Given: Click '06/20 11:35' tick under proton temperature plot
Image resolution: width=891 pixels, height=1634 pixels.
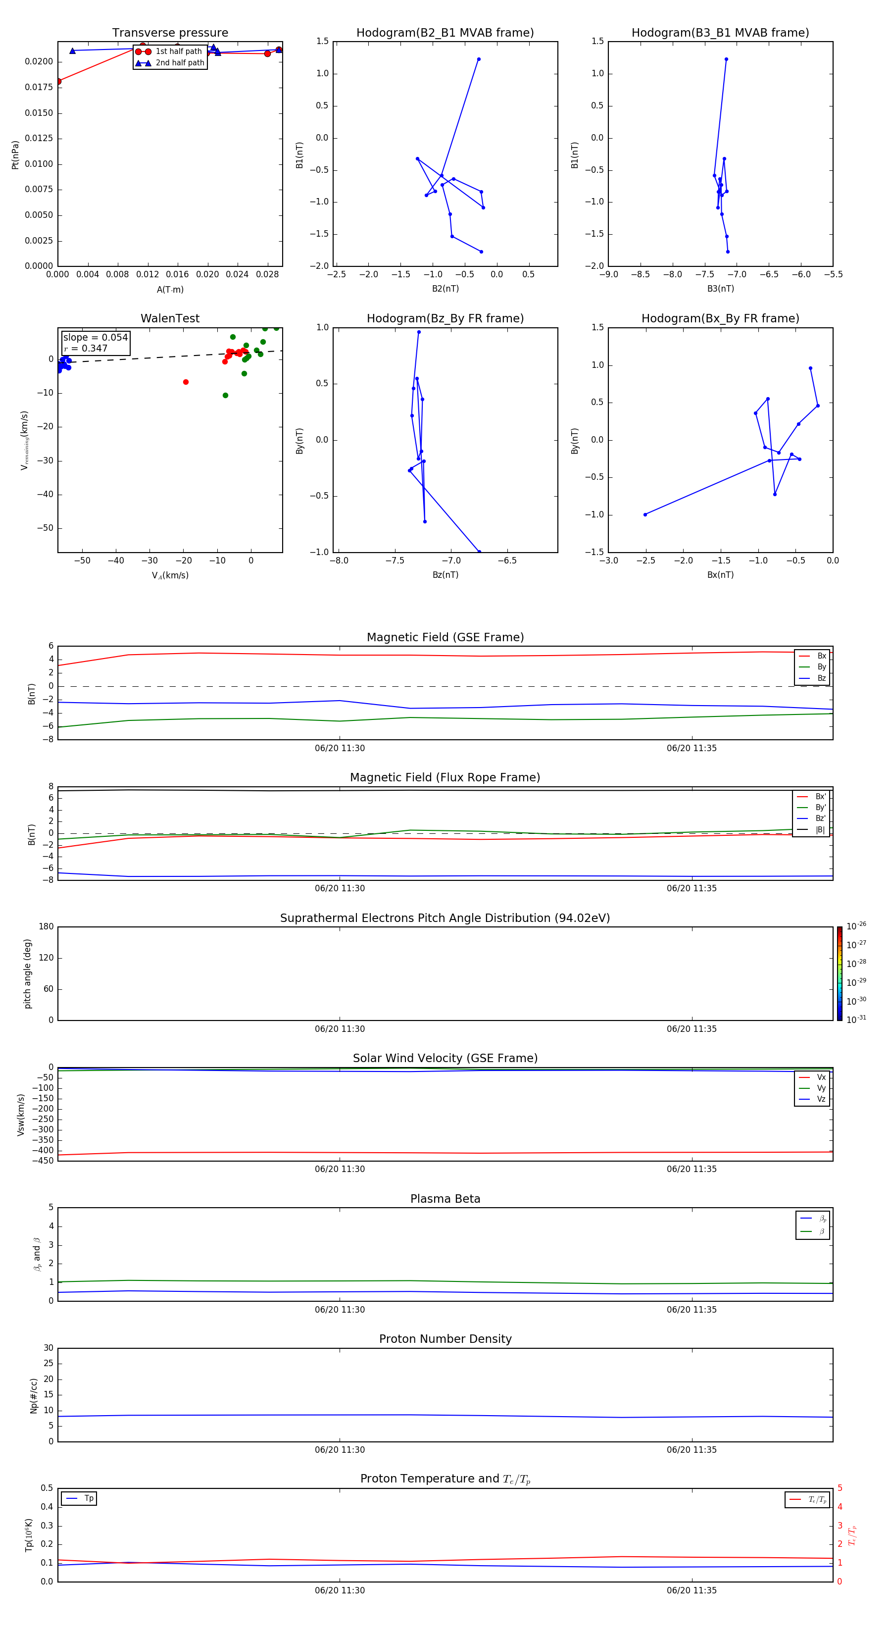Looking at the screenshot, I should 691,1590.
